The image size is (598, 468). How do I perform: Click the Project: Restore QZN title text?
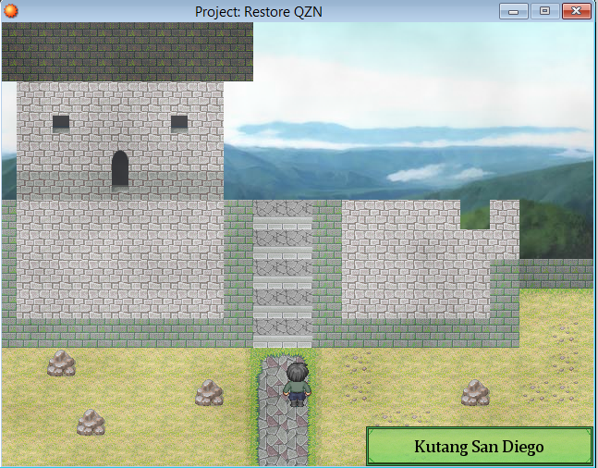tap(259, 12)
